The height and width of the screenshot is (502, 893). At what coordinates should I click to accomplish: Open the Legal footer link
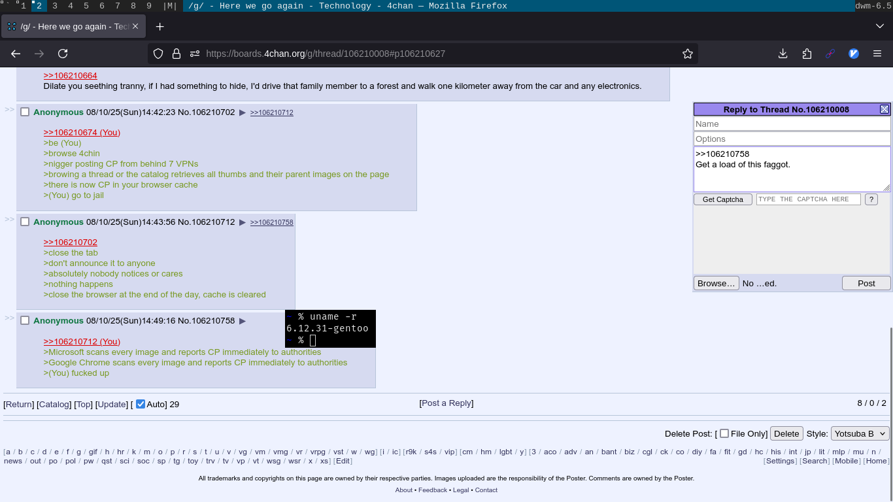point(461,490)
